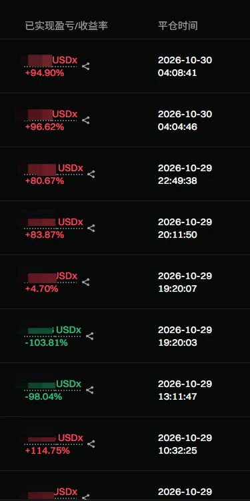Open the +94.90% USDx amount
250x501 pixels.
pos(51,61)
